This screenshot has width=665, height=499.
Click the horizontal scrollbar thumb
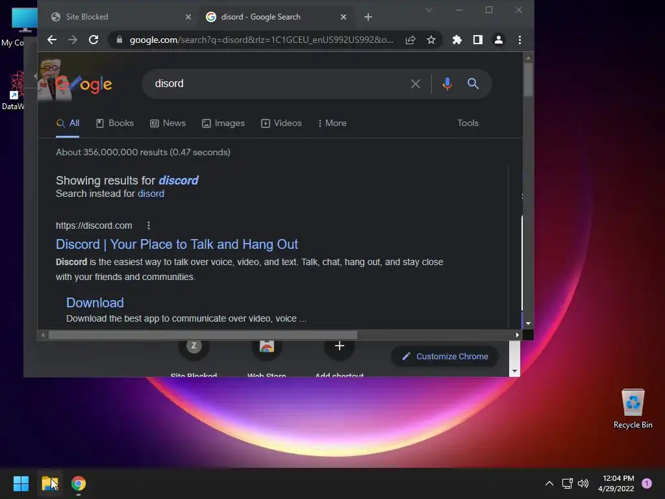pos(203,335)
